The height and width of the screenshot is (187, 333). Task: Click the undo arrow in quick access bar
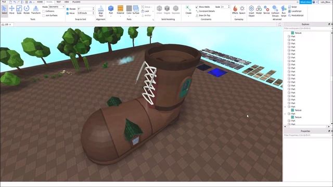point(15,2)
